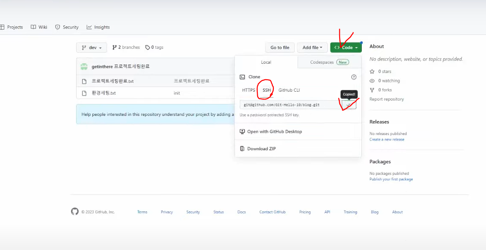Click latest commit message 프로젝트세팅완료 beside getinthere
The height and width of the screenshot is (250, 486).
(x=132, y=67)
